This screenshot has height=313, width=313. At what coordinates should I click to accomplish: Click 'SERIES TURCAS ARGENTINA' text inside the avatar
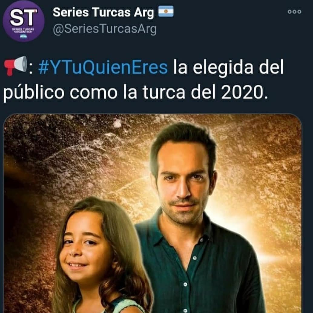(x=23, y=30)
